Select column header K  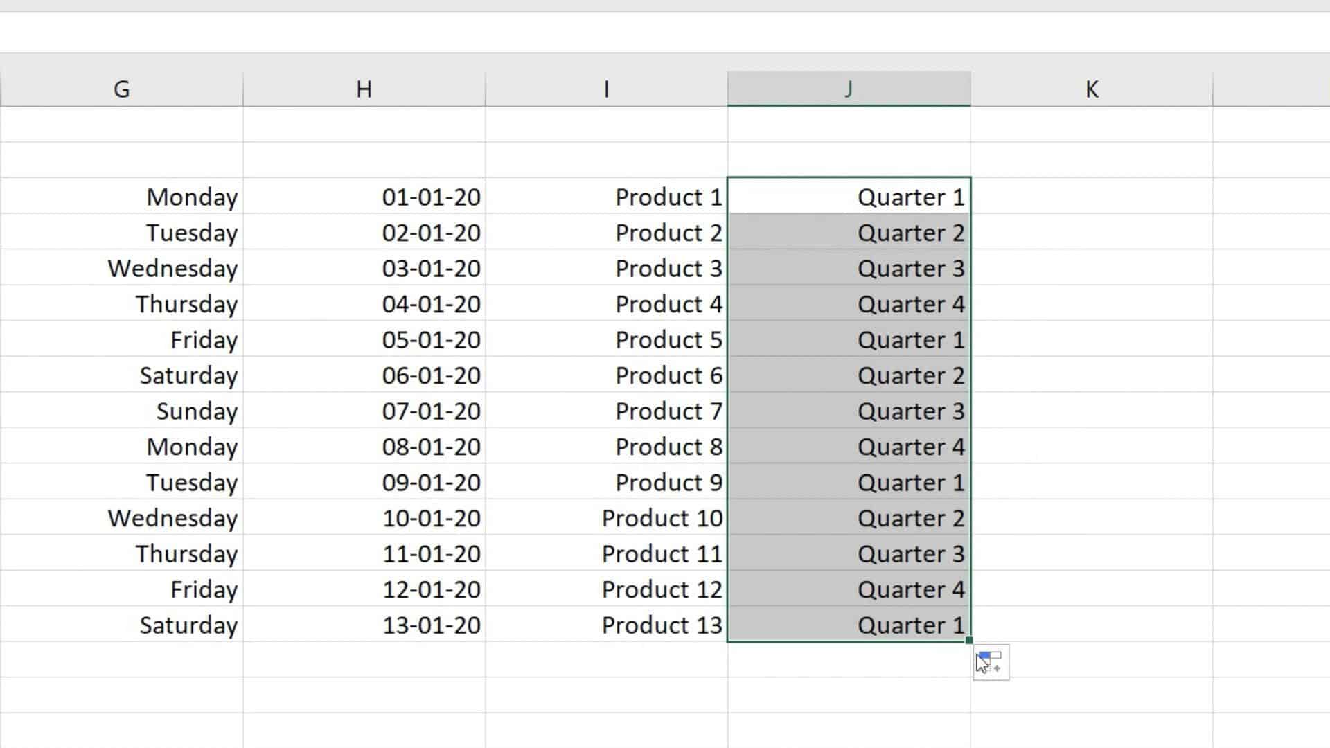click(1092, 88)
